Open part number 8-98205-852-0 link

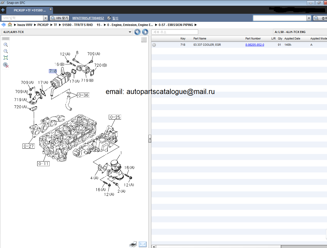255,45
